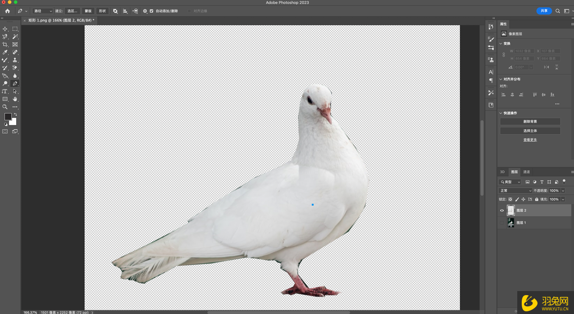Collapse the 变换 section

pos(501,44)
